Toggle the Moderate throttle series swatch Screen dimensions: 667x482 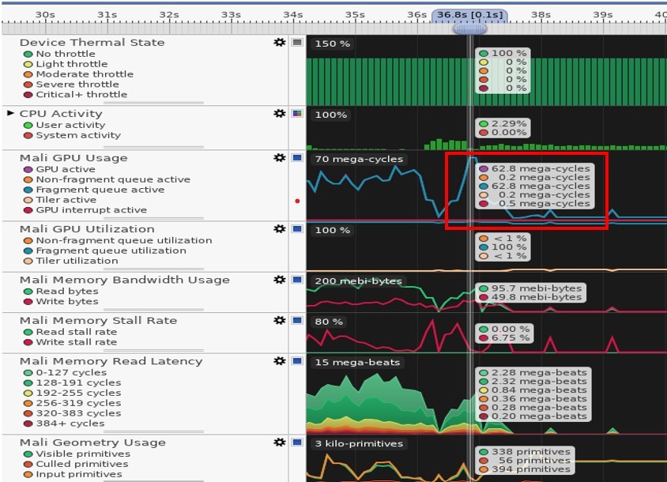28,74
